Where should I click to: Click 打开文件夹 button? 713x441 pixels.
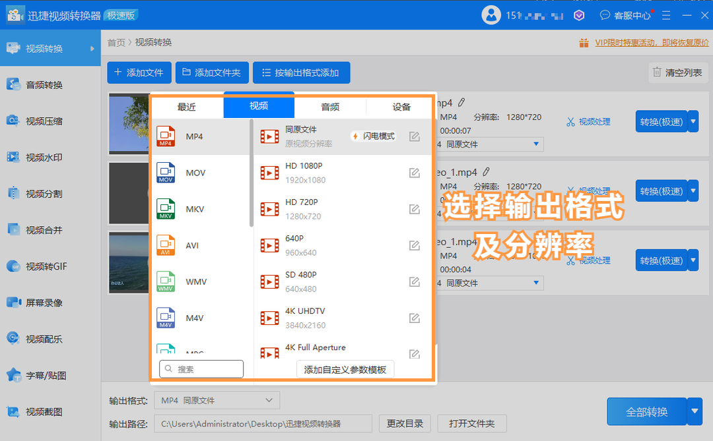[x=471, y=423]
